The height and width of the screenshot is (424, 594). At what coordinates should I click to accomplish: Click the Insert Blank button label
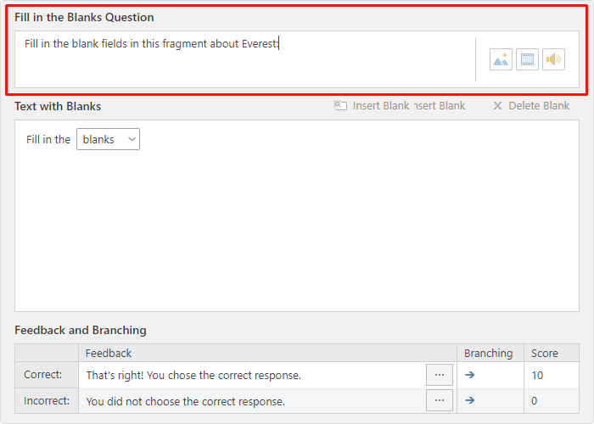381,106
